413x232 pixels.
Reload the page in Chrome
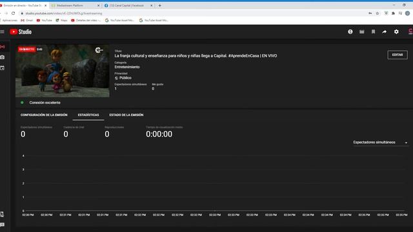[x=13, y=13]
